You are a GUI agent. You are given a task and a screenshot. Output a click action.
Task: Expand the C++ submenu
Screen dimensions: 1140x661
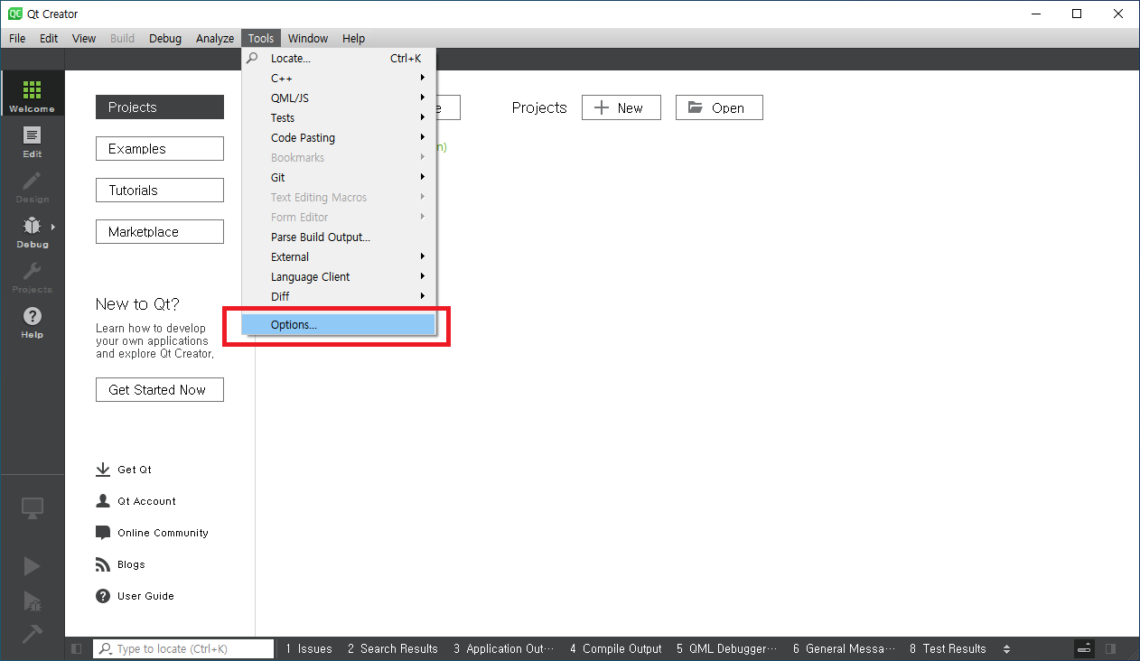click(x=339, y=79)
